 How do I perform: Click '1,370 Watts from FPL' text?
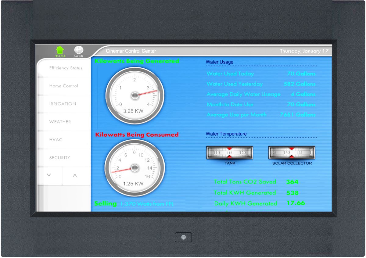[147, 204]
